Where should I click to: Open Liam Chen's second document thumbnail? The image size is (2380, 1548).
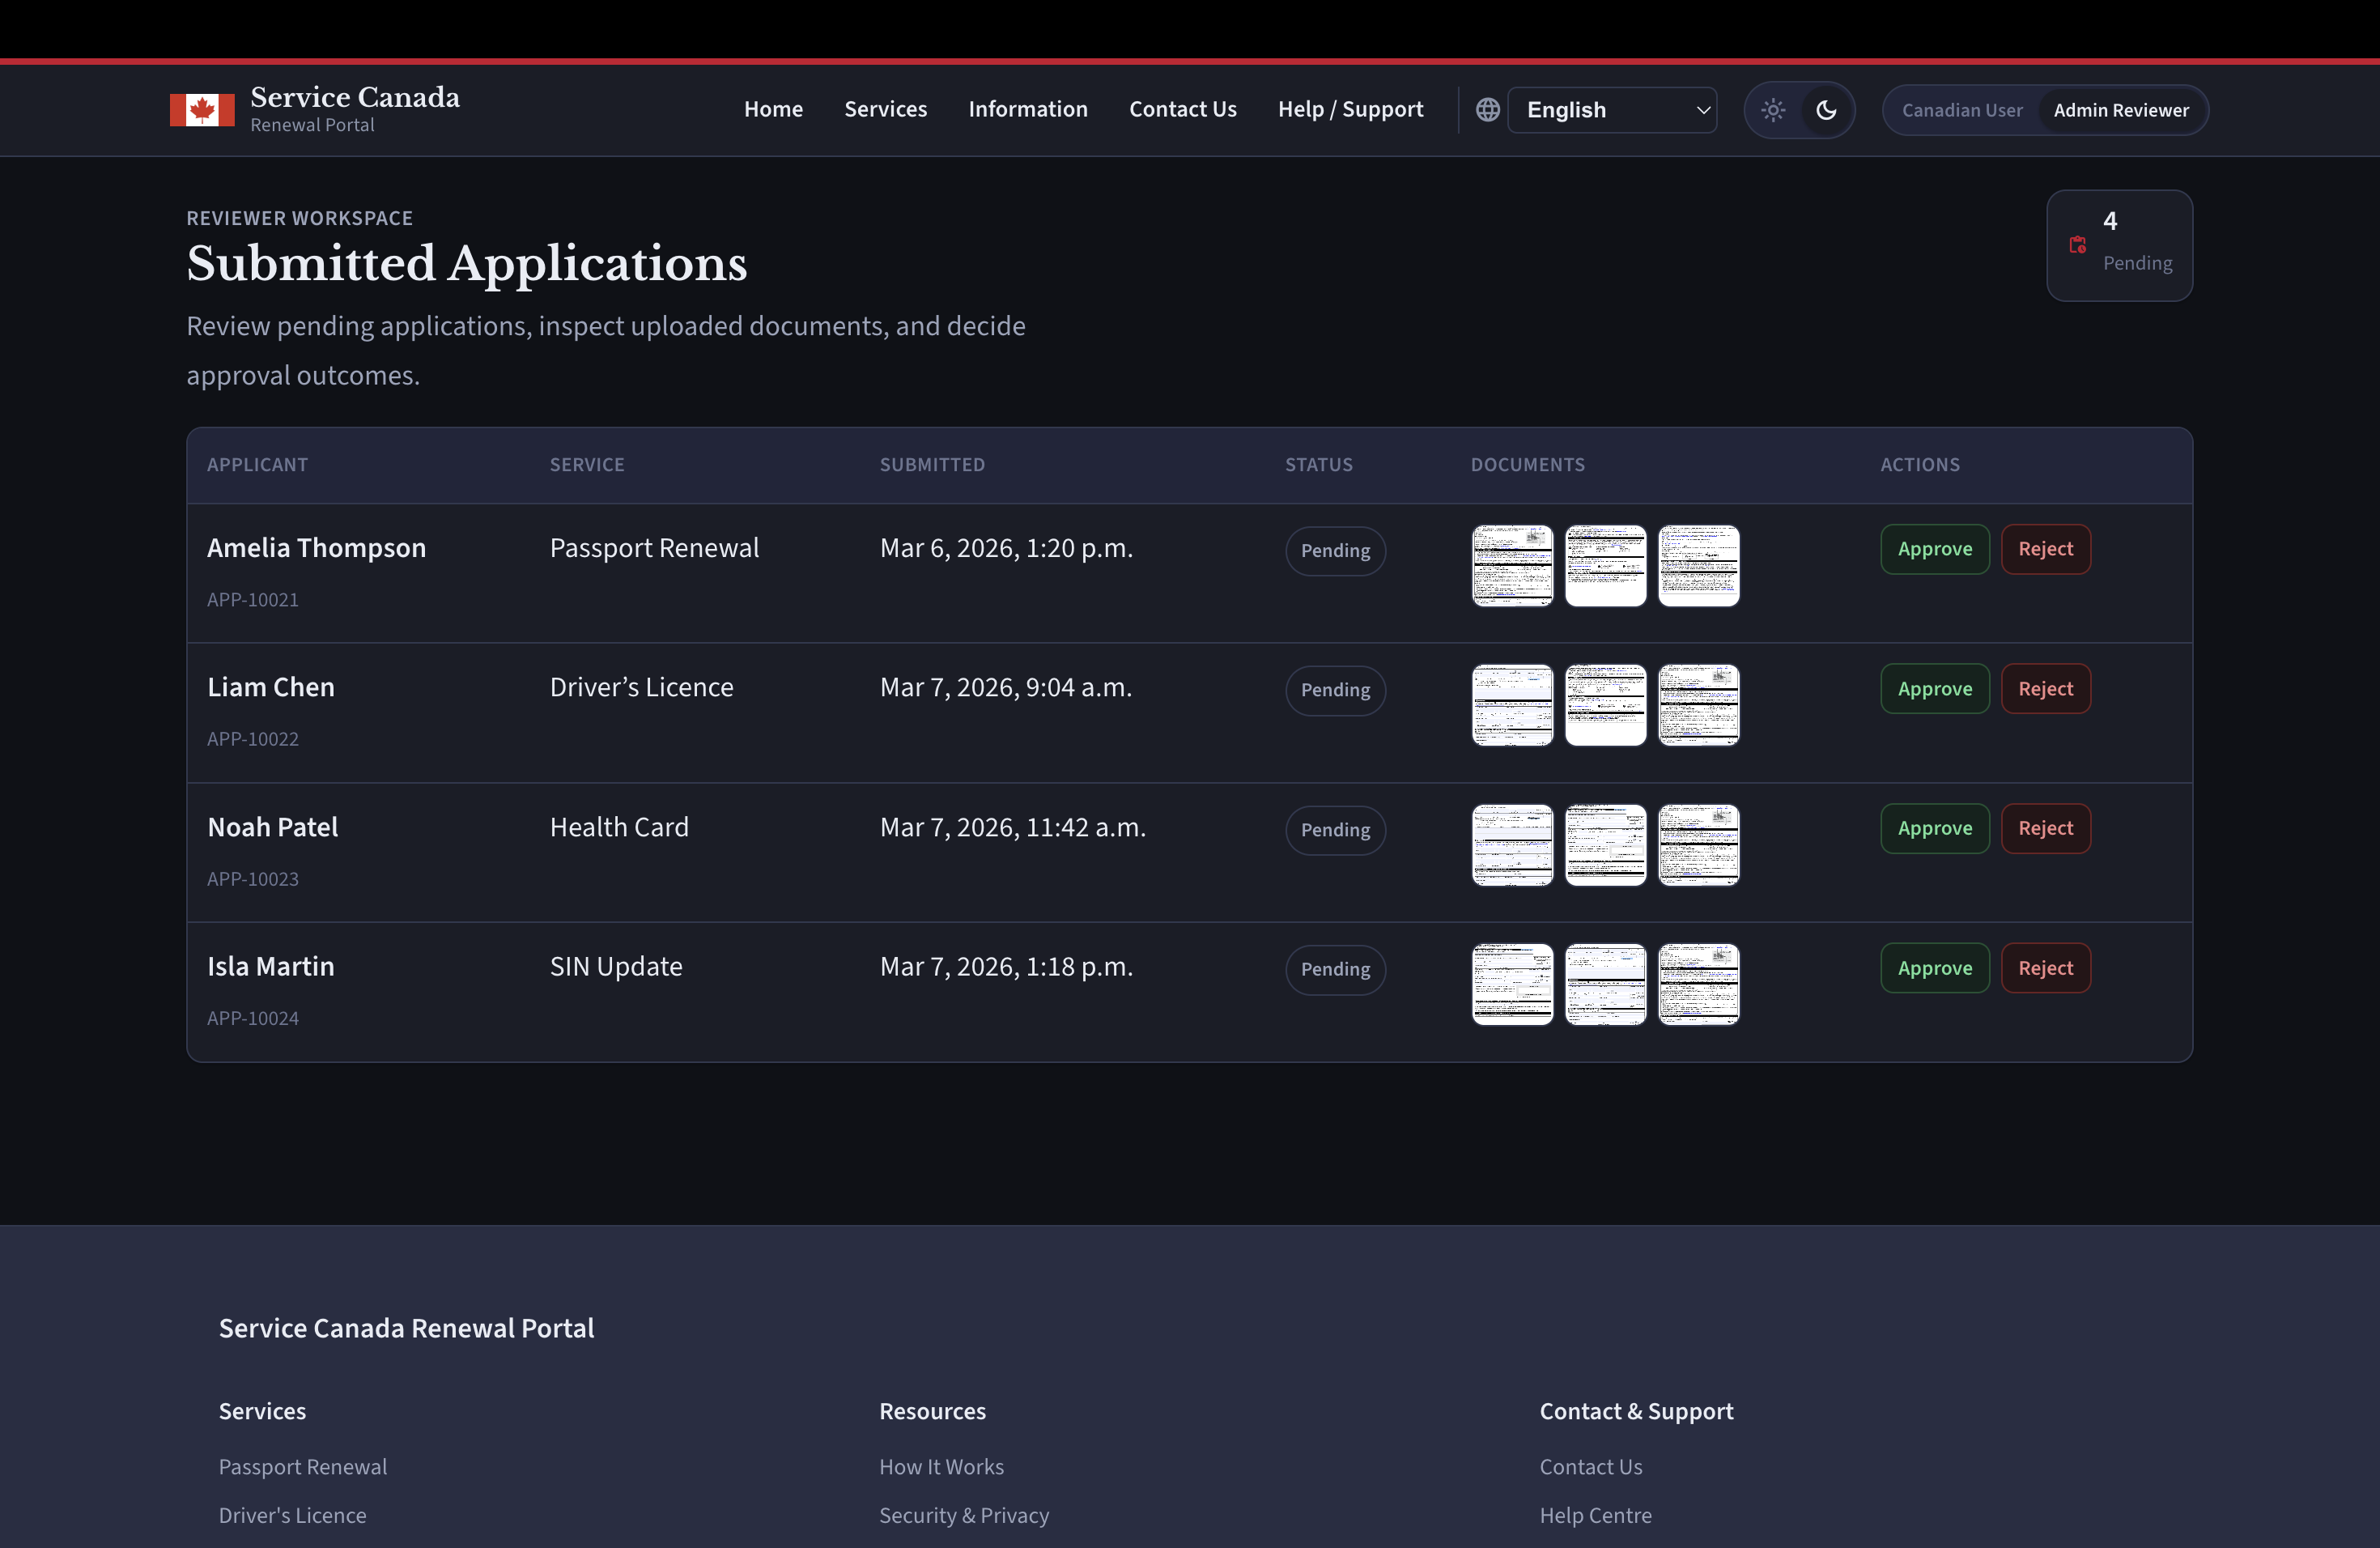1605,705
